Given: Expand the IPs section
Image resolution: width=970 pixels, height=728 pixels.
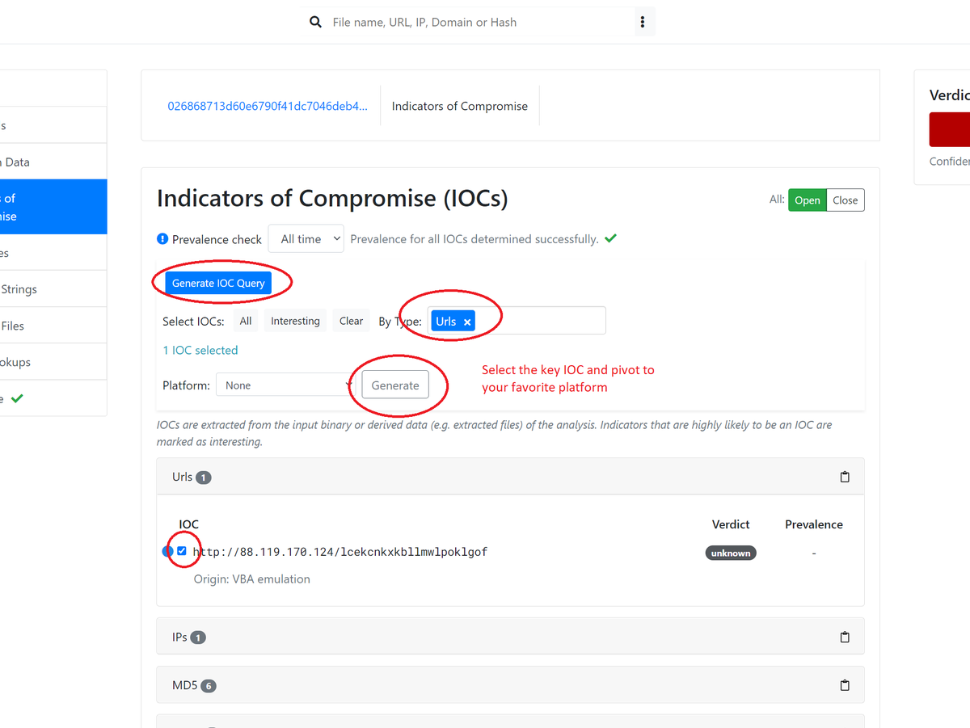Looking at the screenshot, I should click(x=510, y=637).
